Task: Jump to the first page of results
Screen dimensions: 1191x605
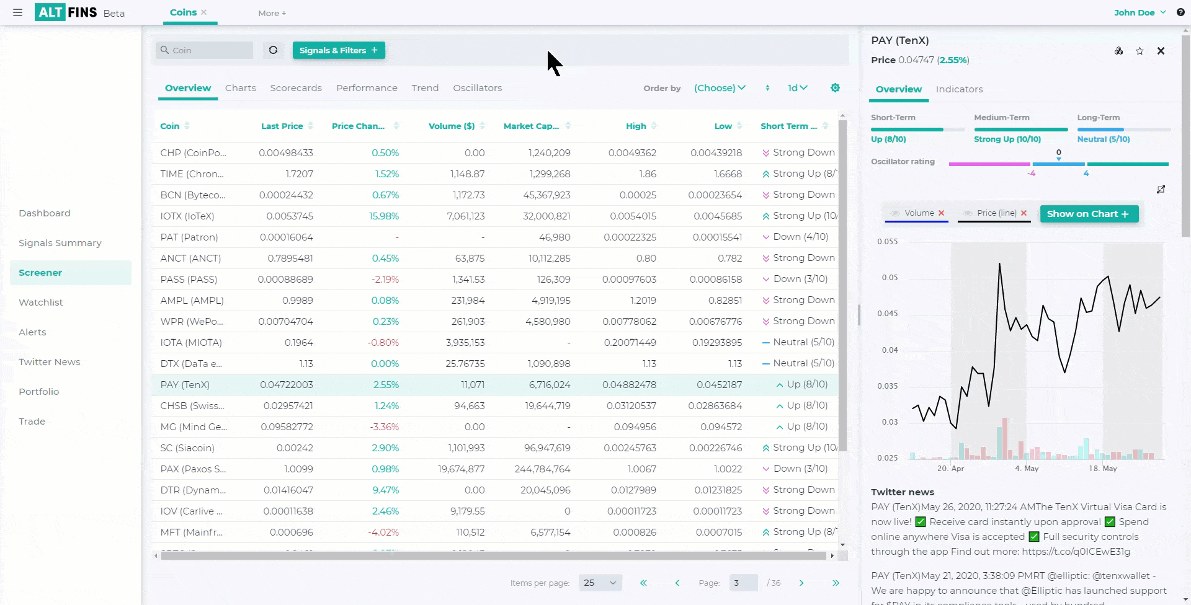Action: 643,583
